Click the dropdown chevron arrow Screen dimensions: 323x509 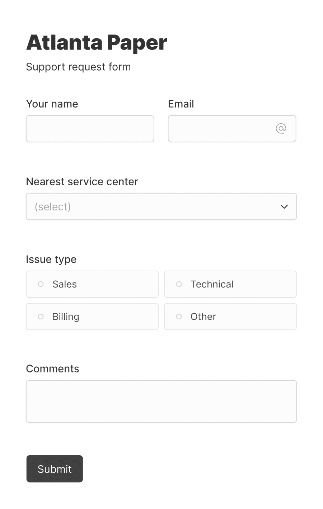coord(284,207)
